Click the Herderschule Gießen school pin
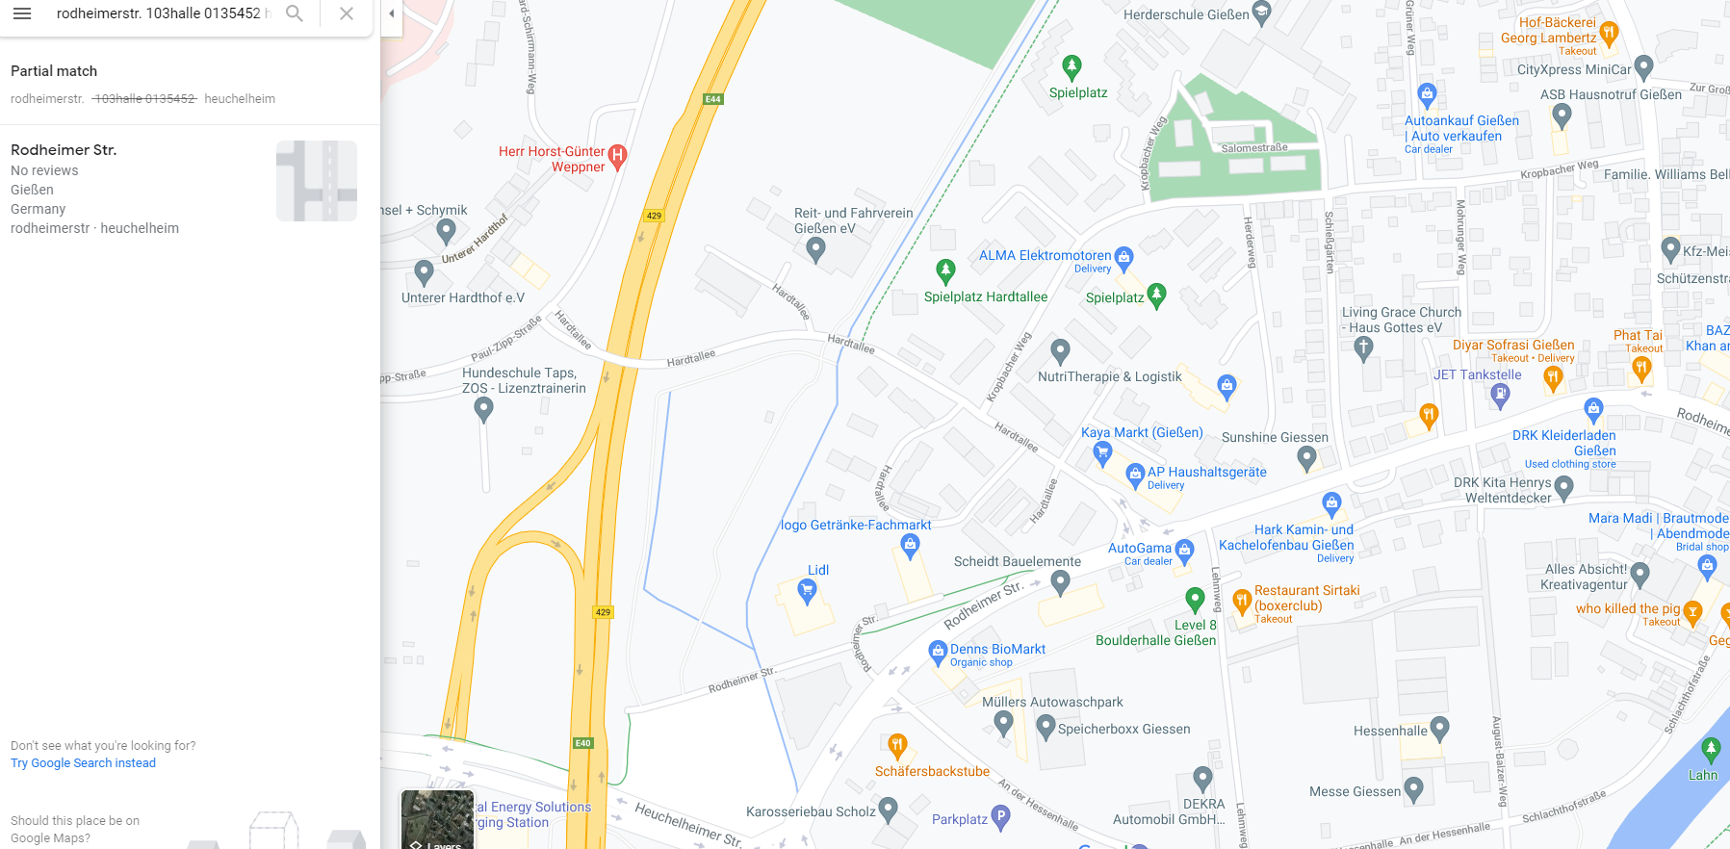This screenshot has height=849, width=1730. click(x=1262, y=13)
